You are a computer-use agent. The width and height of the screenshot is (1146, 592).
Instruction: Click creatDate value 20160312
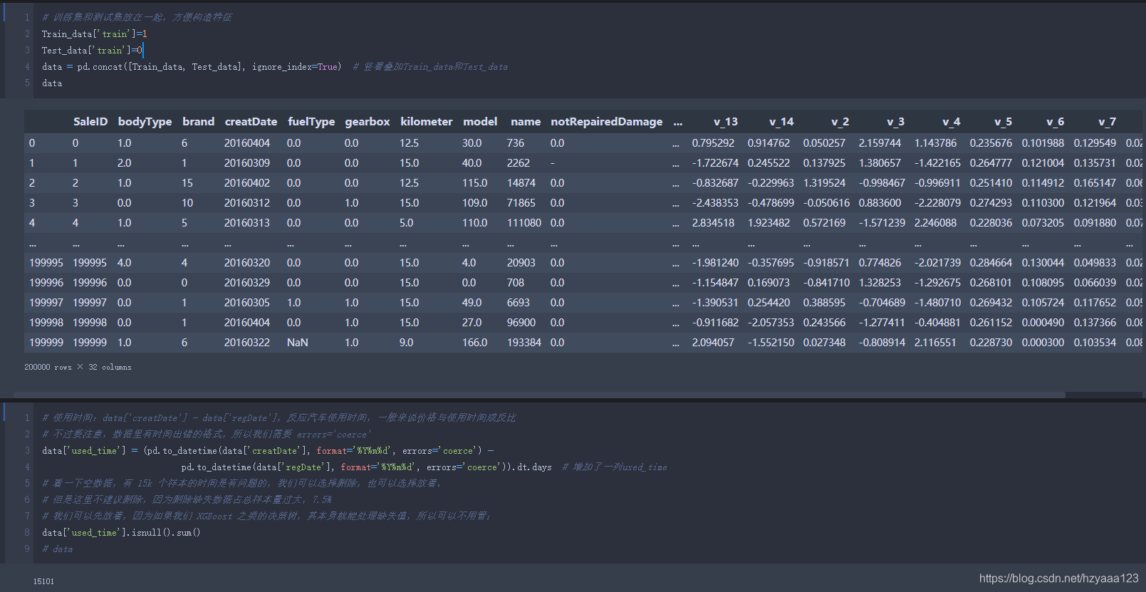(x=247, y=203)
